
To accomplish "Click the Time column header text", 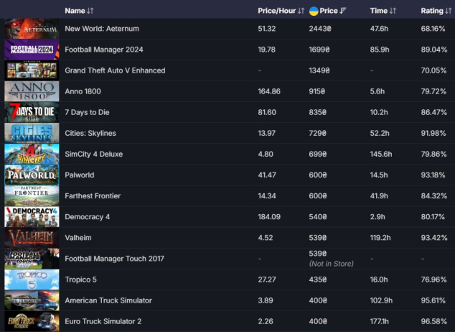I will [x=379, y=11].
